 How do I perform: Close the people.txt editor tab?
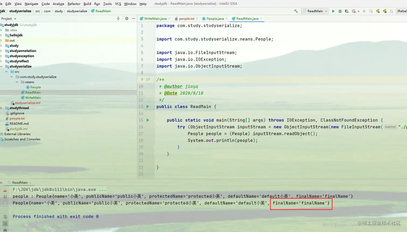click(197, 19)
